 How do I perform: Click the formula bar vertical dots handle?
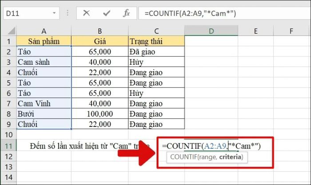click(68, 13)
